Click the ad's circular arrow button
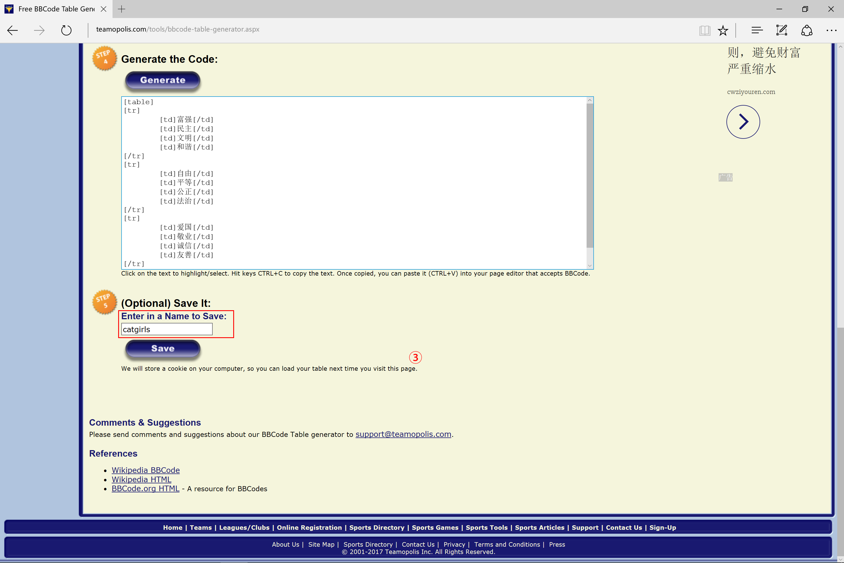Viewport: 844px width, 563px height. tap(743, 122)
